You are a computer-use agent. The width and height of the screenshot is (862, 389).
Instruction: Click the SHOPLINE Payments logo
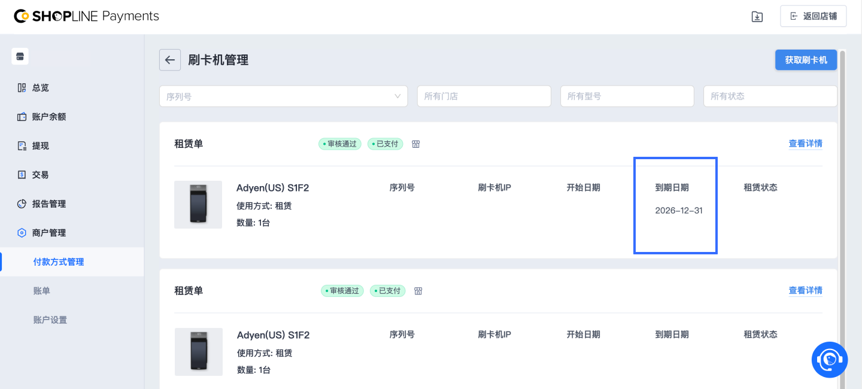87,16
